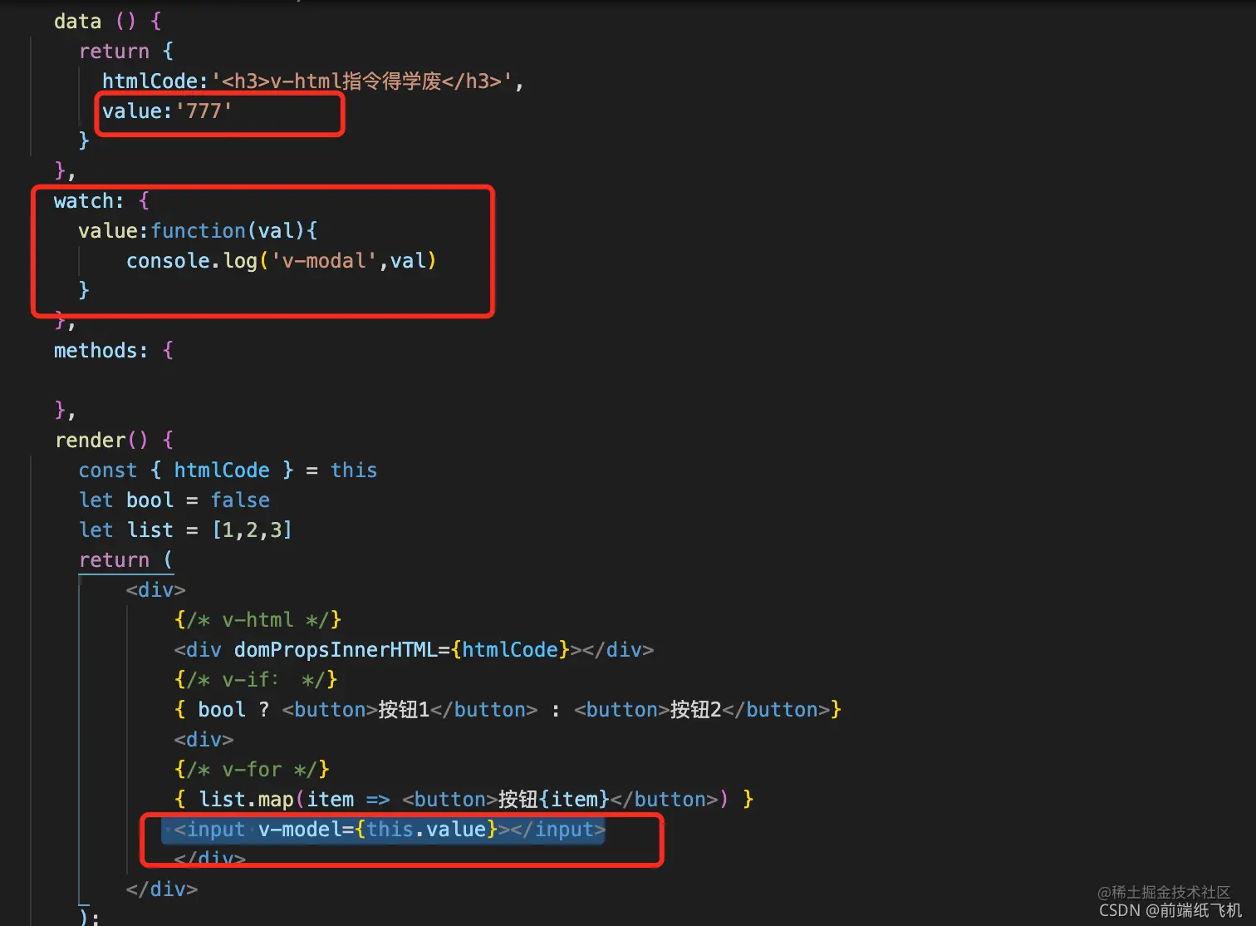1256x926 pixels.
Task: Click the last closing </div> tag line
Action: (161, 889)
